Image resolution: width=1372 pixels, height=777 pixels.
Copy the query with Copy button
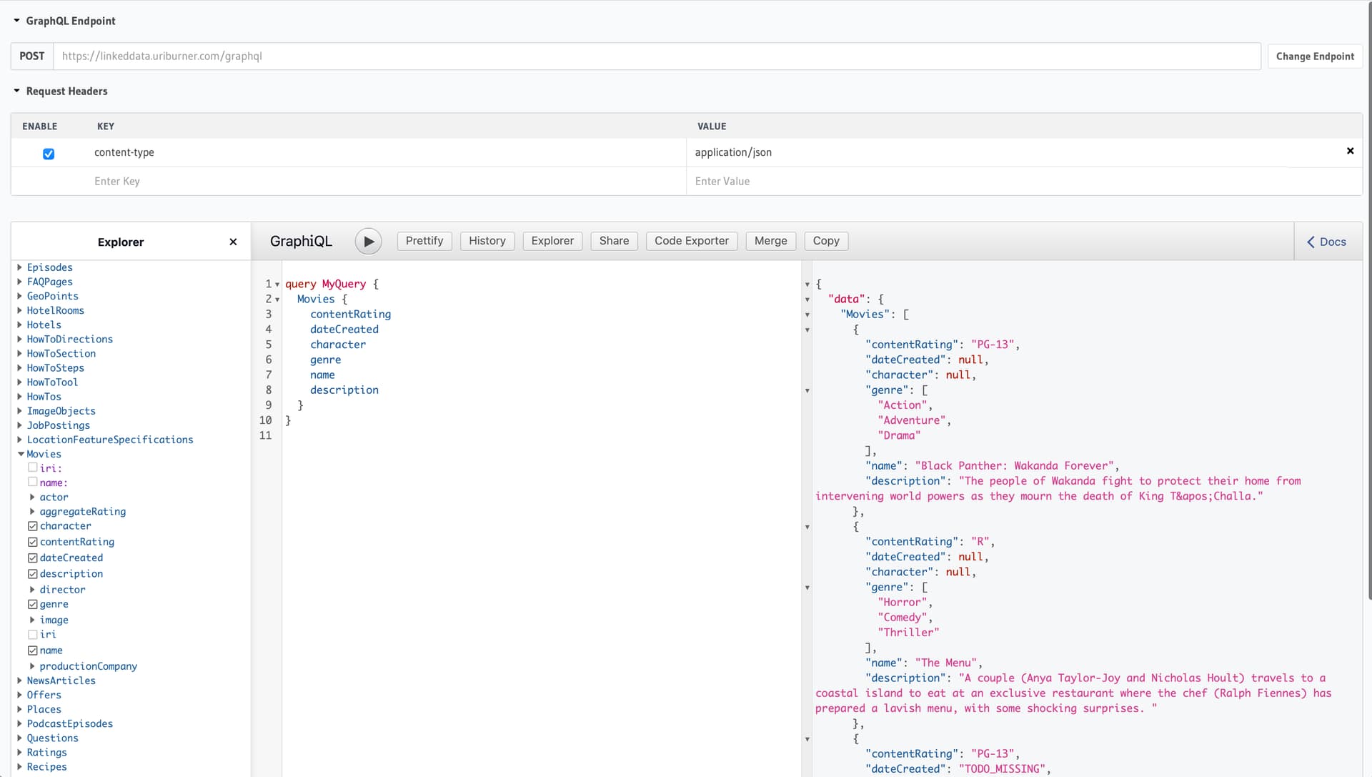coord(826,241)
